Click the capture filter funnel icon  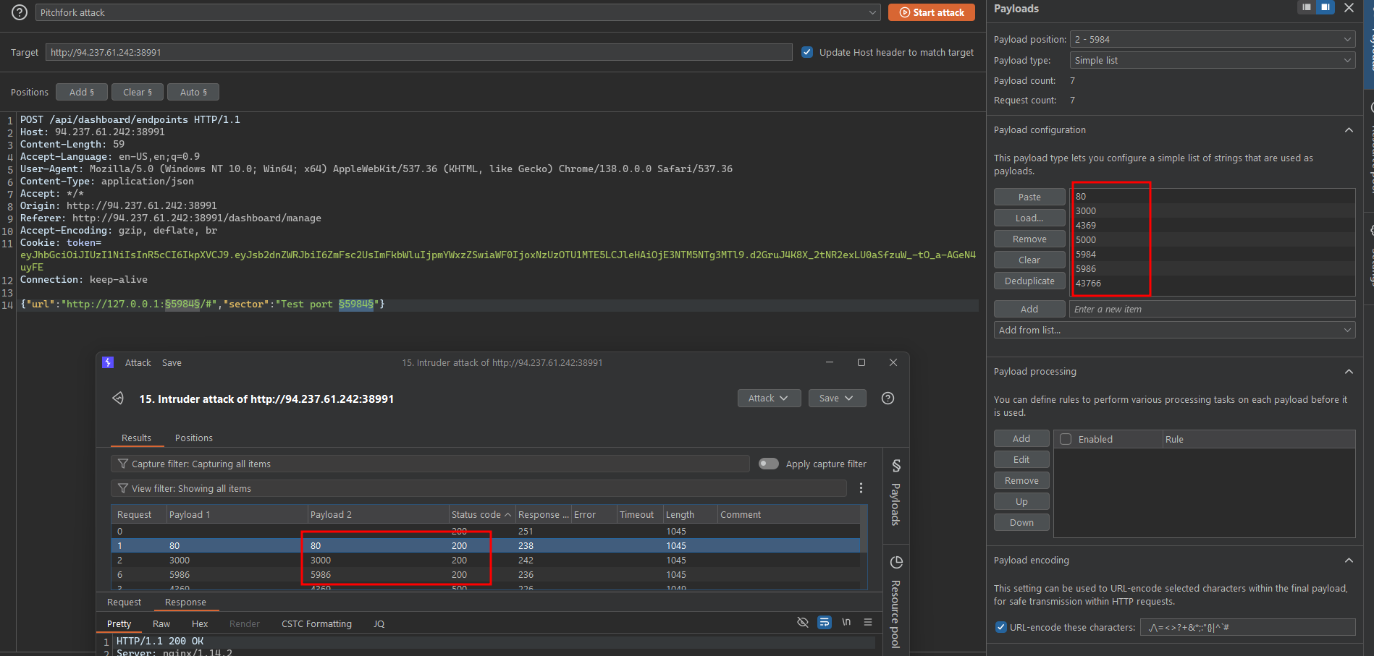point(123,464)
